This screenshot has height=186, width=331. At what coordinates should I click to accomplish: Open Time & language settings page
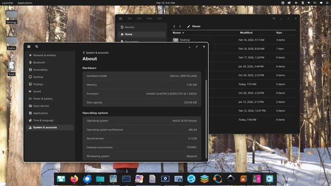point(50,120)
